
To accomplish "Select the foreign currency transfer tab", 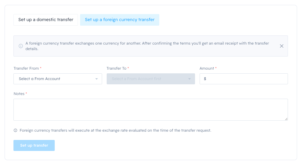I will tap(120, 20).
